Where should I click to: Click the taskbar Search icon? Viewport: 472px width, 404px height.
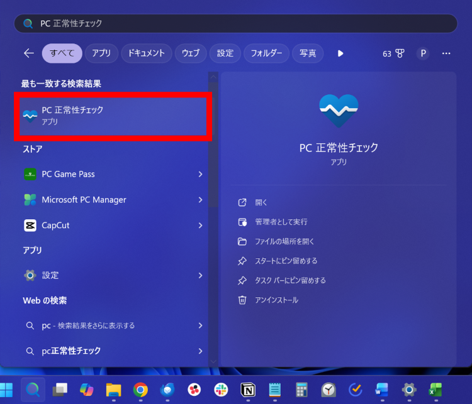click(33, 390)
